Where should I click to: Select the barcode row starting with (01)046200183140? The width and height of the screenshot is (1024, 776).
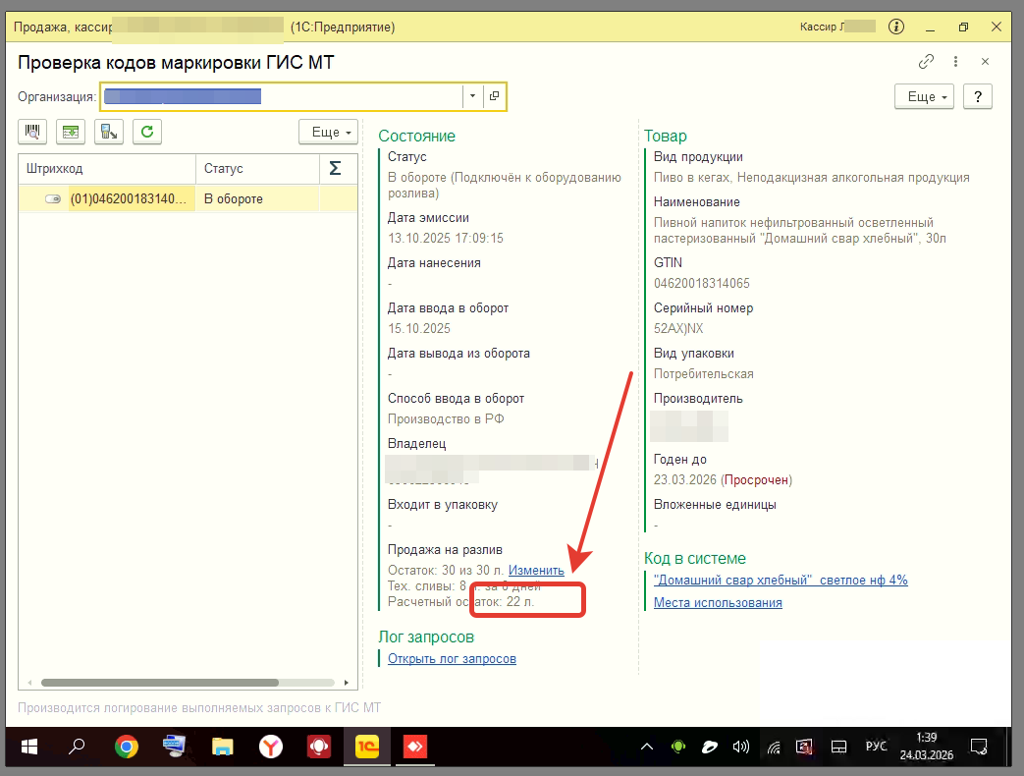(x=128, y=199)
